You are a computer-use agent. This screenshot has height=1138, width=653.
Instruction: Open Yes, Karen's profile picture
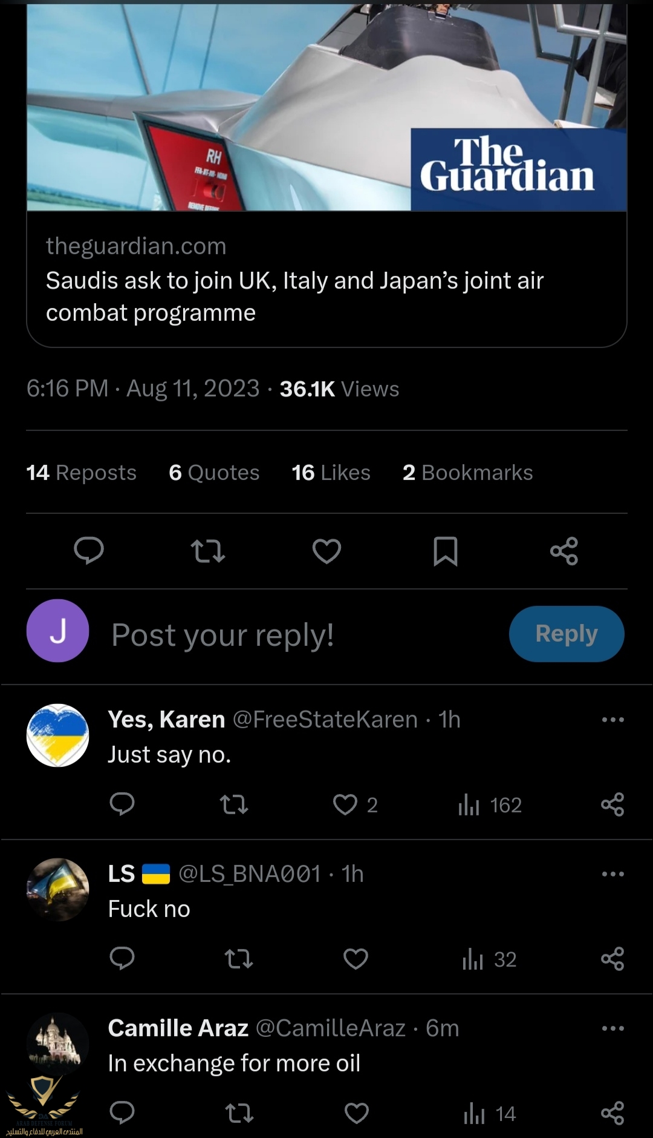point(58,735)
